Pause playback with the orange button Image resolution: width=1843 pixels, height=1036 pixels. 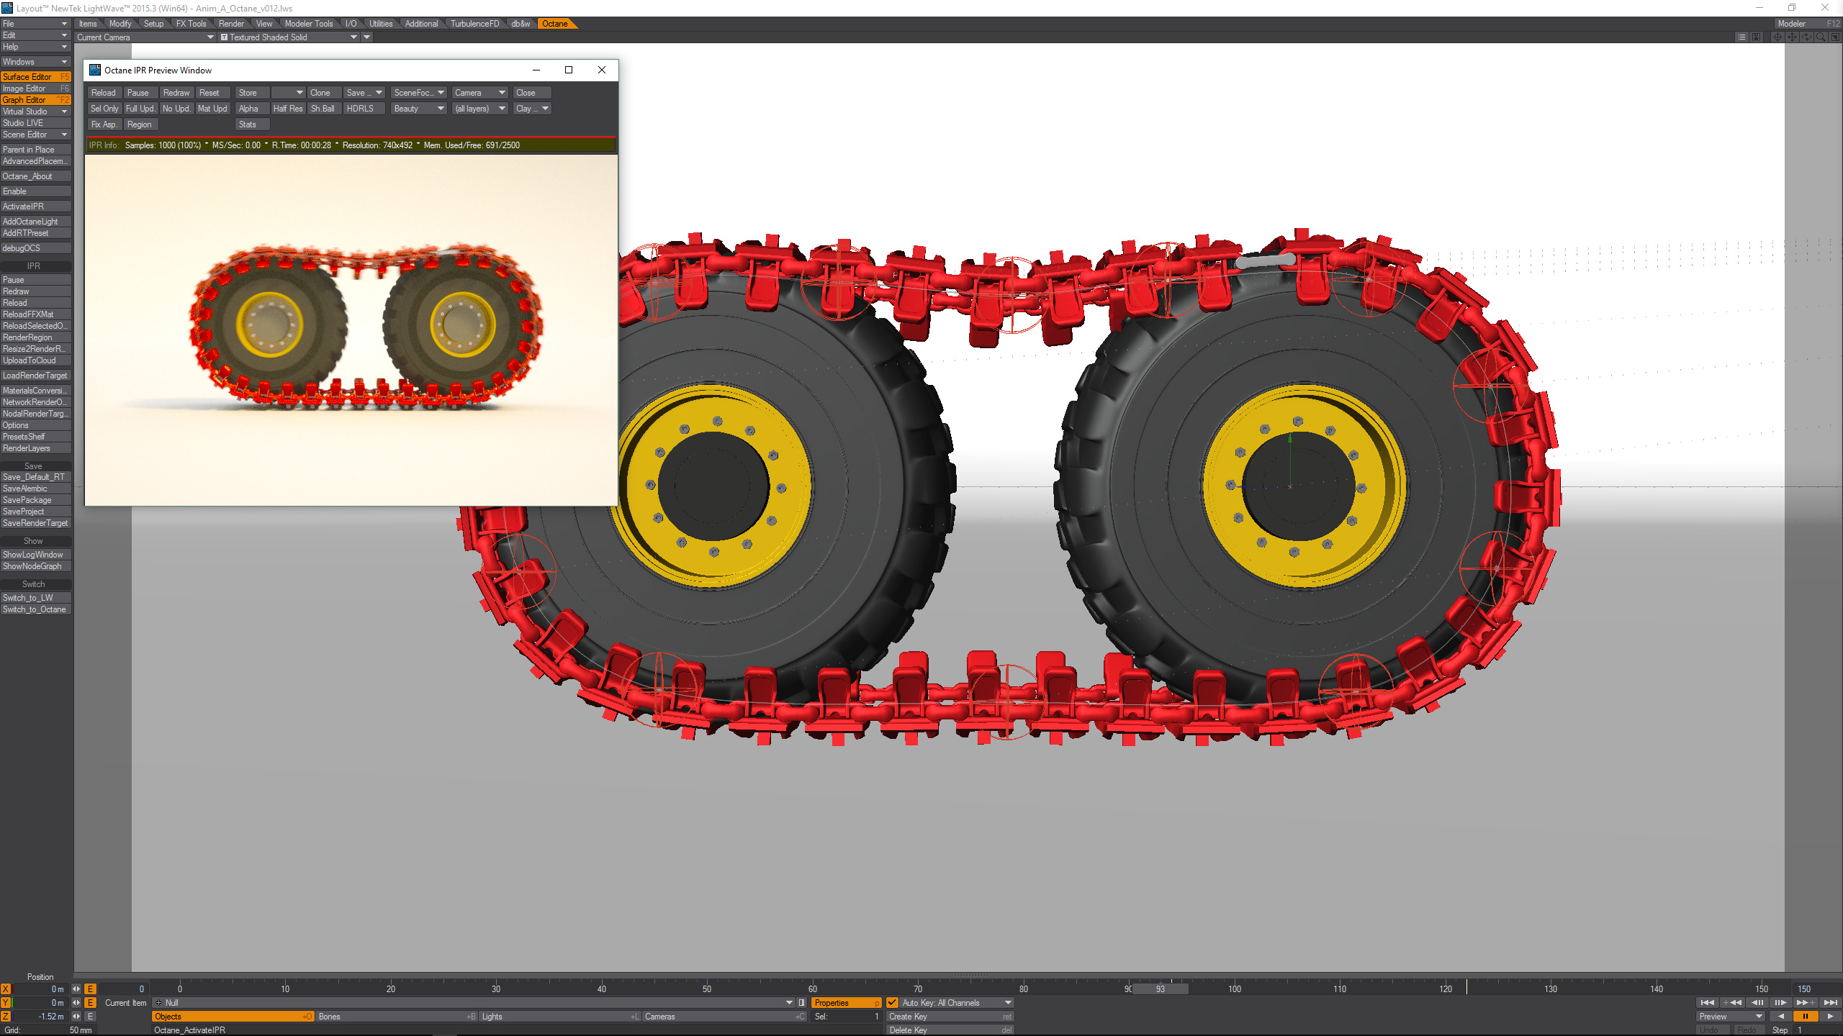click(x=1806, y=1017)
